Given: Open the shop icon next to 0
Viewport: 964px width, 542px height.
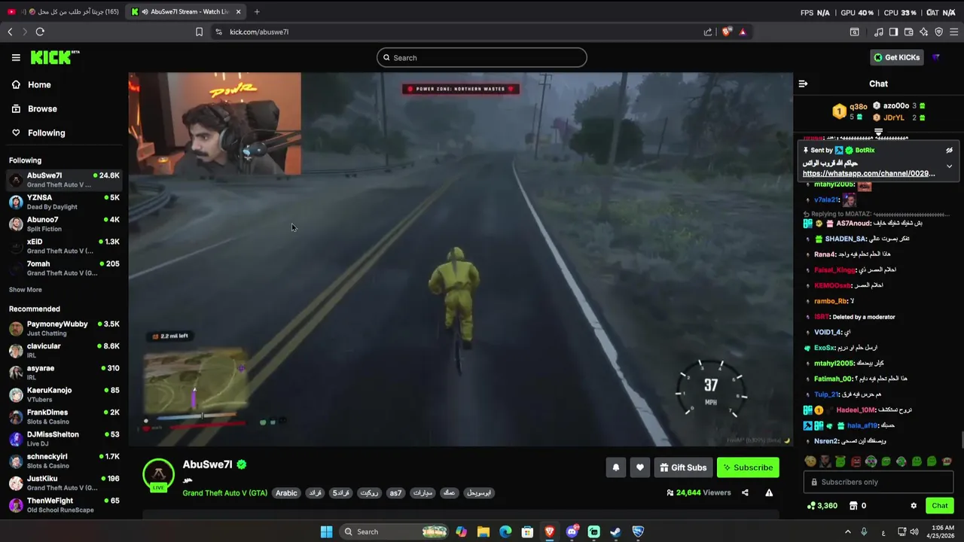Looking at the screenshot, I should [x=853, y=506].
